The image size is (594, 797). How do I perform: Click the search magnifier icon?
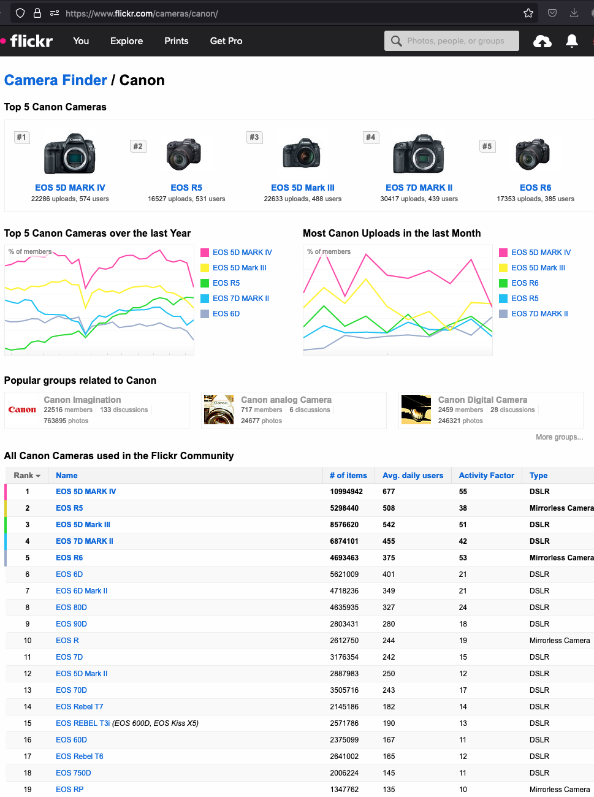(397, 41)
